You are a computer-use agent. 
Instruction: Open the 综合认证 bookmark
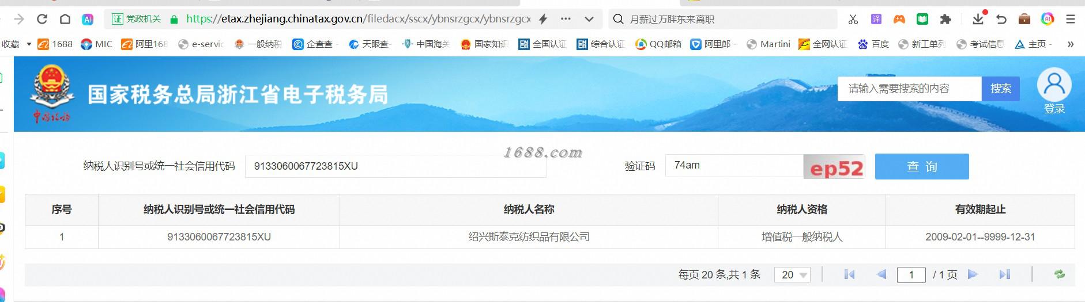601,44
